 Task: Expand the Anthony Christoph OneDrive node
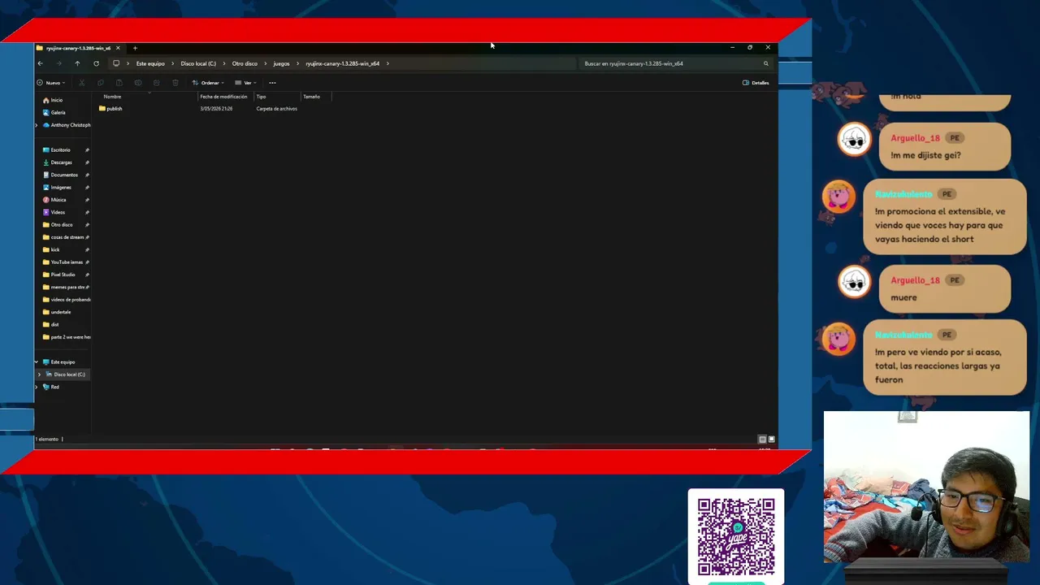pos(37,125)
